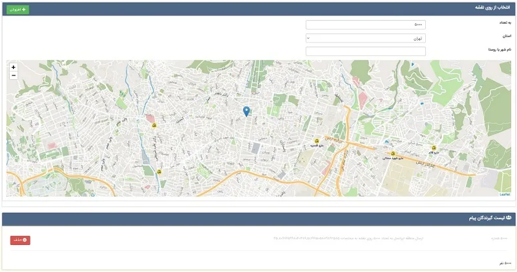This screenshot has height=272, width=517.
Task: Click the green افزودن add button
Action: [x=18, y=10]
